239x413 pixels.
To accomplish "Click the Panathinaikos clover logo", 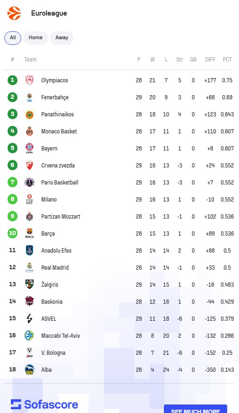I will point(29,114).
